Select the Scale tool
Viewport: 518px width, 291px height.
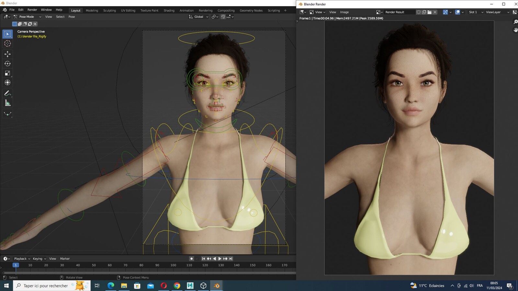(x=7, y=73)
